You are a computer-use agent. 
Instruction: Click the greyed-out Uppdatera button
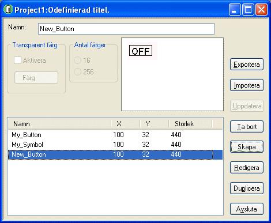(247, 106)
